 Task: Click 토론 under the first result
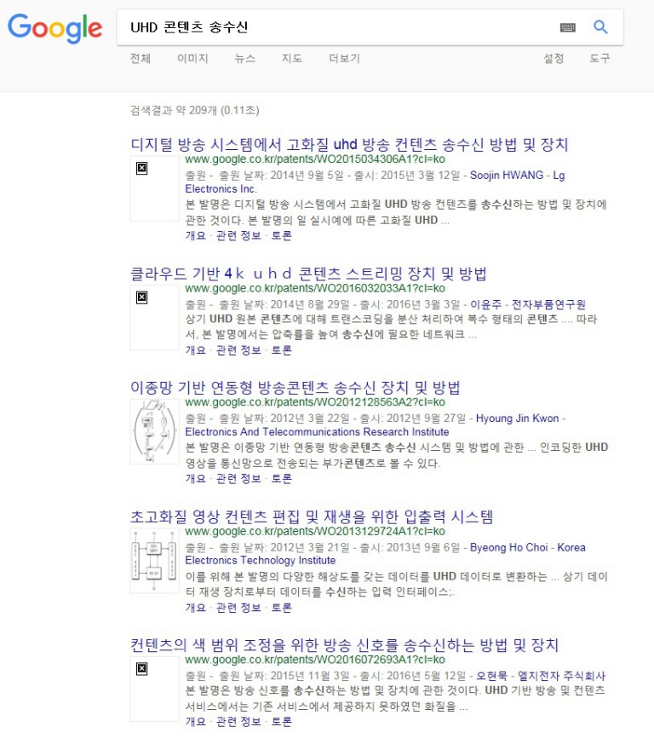(282, 235)
